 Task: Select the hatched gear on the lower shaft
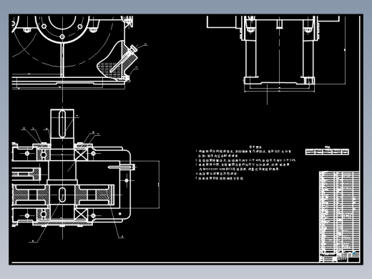point(62,195)
